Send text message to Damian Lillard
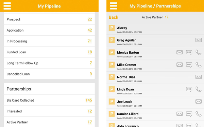The width and height of the screenshot is (204, 127). 189,114
